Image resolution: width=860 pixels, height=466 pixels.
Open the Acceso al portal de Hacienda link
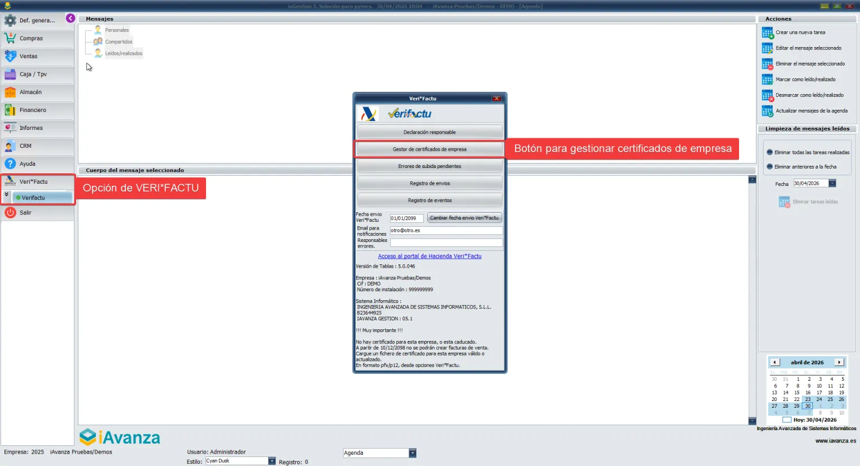click(x=429, y=257)
